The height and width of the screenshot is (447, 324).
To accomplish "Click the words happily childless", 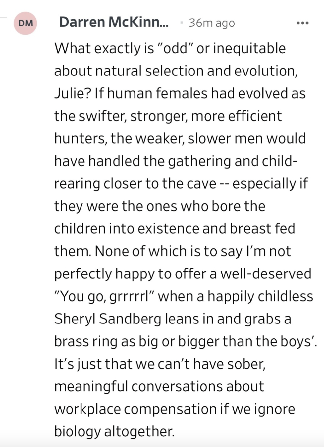I will pyautogui.click(x=260, y=297).
